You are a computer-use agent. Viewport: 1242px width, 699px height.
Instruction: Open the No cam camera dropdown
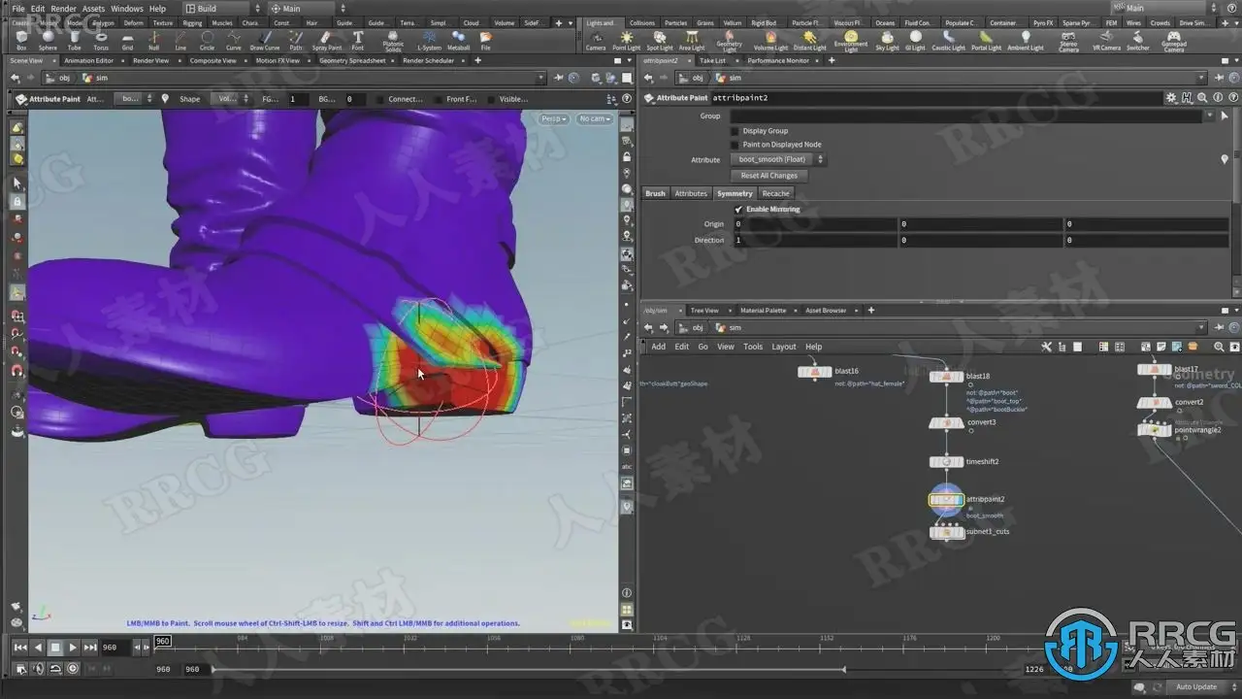pyautogui.click(x=594, y=118)
